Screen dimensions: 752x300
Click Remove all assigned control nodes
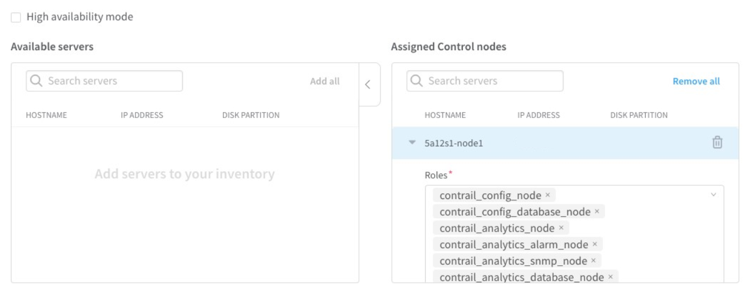(x=696, y=81)
